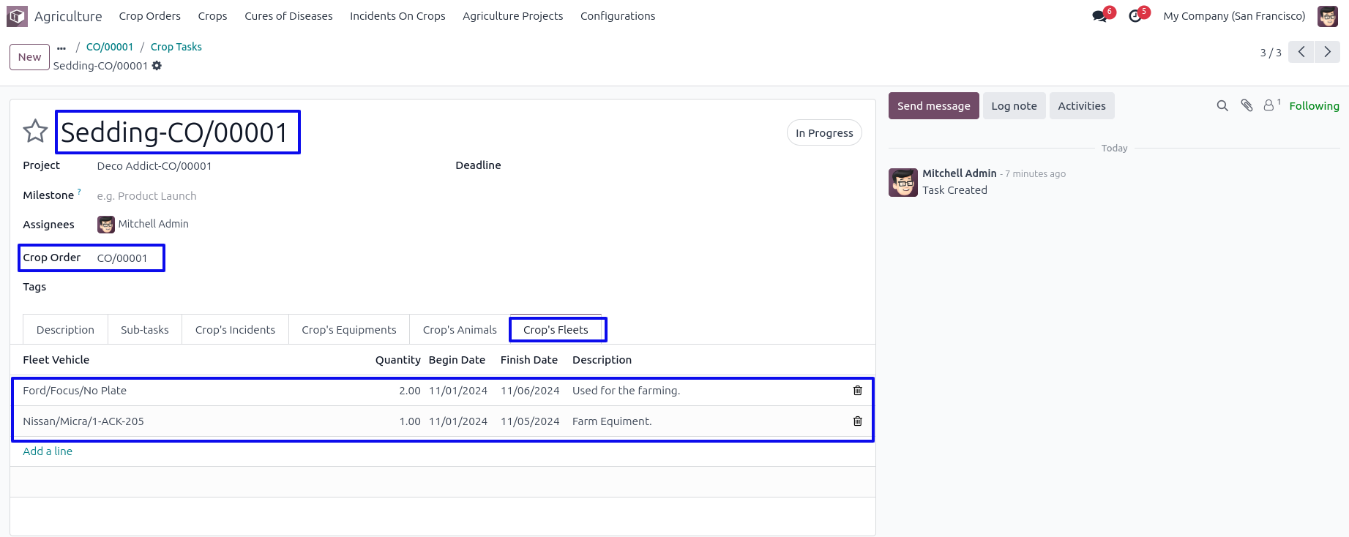1349x537 pixels.
Task: Click the paperclip attachments icon
Action: (x=1247, y=106)
